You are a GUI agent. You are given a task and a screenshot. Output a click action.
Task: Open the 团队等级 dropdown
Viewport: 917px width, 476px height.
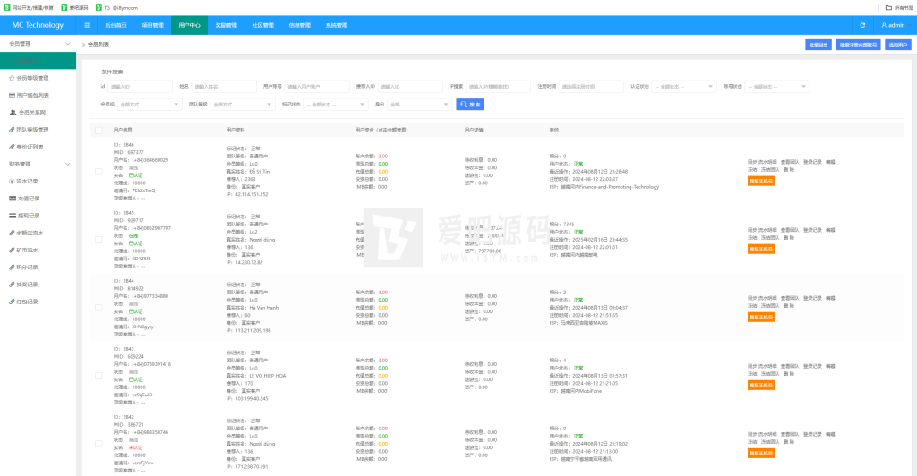click(242, 105)
